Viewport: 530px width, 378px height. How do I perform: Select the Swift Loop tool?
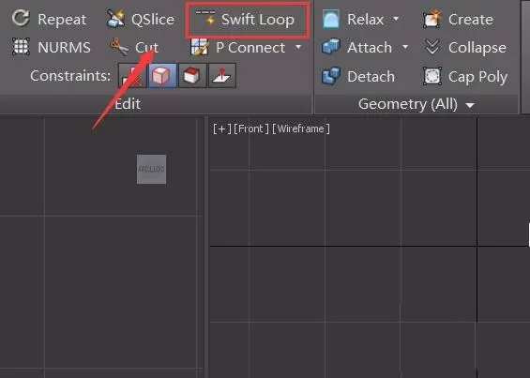[x=246, y=20]
